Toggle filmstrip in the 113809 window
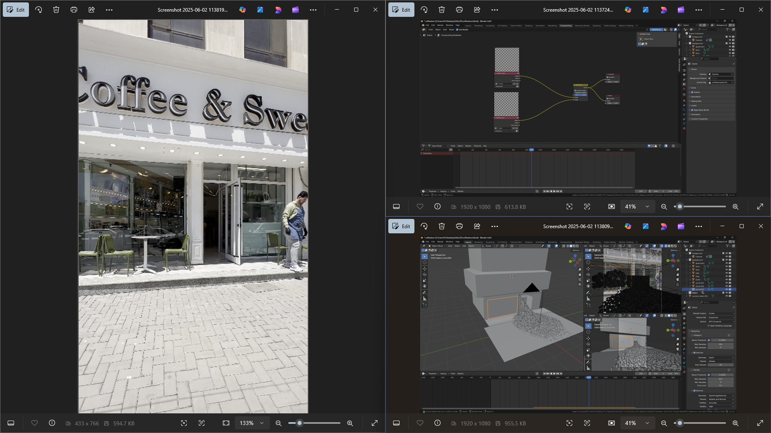Image resolution: width=771 pixels, height=433 pixels. pyautogui.click(x=396, y=423)
